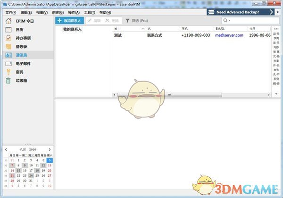283x198 pixels.
Task: Open the 视图(V) menu
Action: point(42,12)
